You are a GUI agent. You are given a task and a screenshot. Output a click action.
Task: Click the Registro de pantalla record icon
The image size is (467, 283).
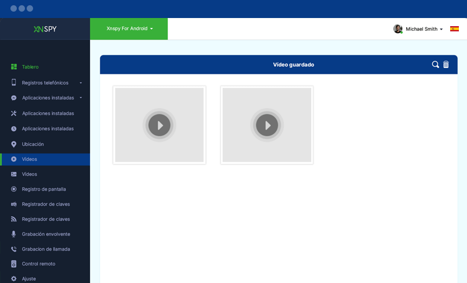(14, 189)
